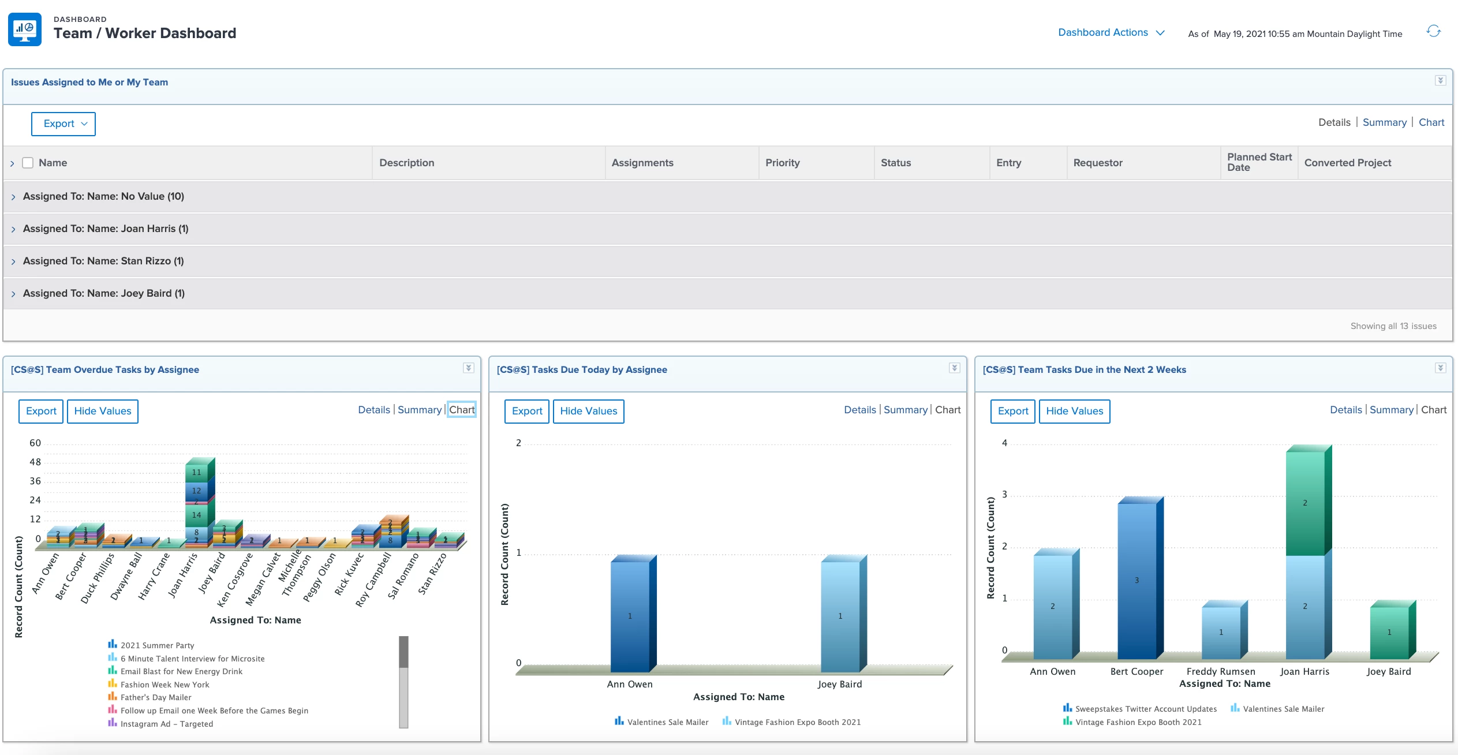Image resolution: width=1458 pixels, height=755 pixels.
Task: Open the Export dropdown in the Issues panel
Action: coord(63,124)
